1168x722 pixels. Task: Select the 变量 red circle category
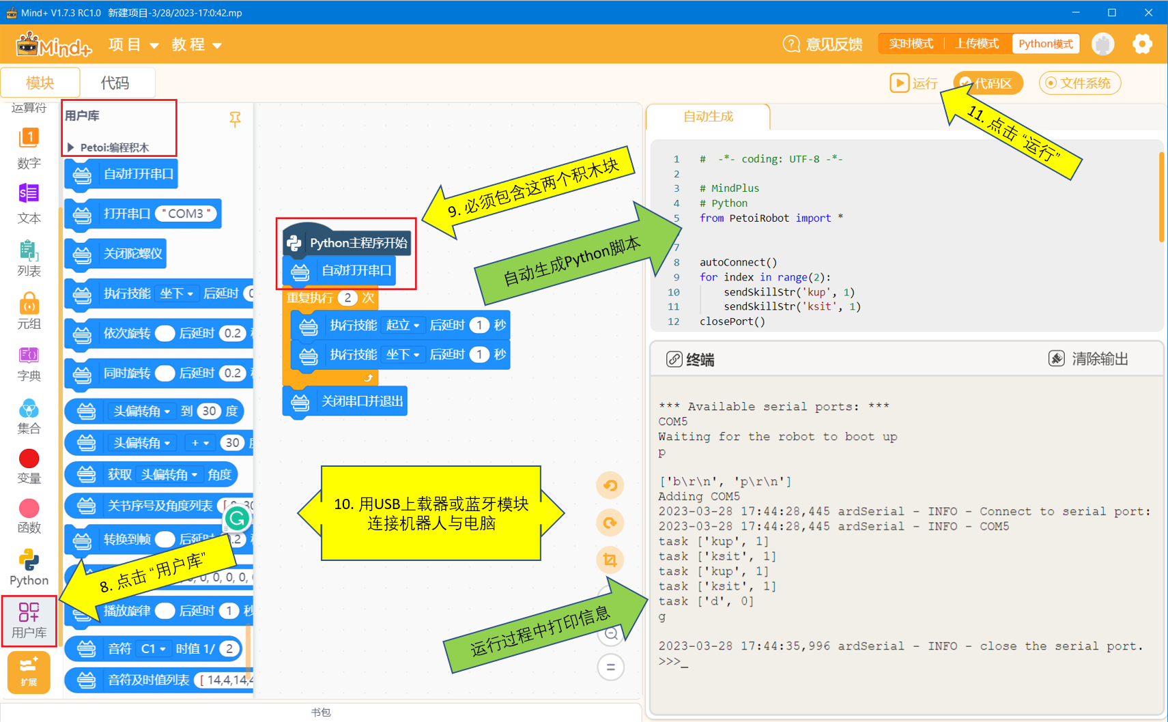click(29, 467)
